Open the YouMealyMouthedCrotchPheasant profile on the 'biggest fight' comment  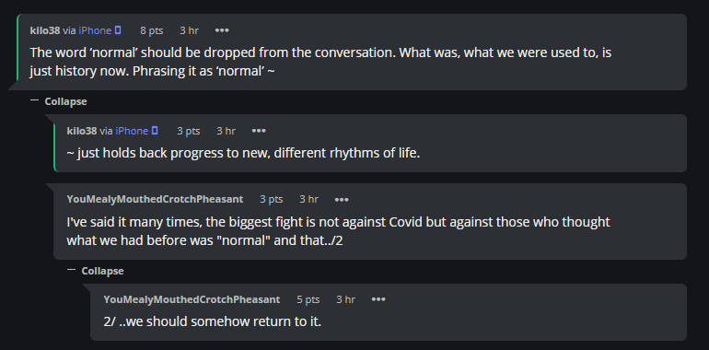(x=155, y=200)
